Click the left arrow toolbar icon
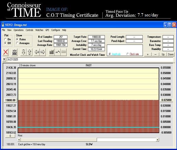 pos(37,52)
